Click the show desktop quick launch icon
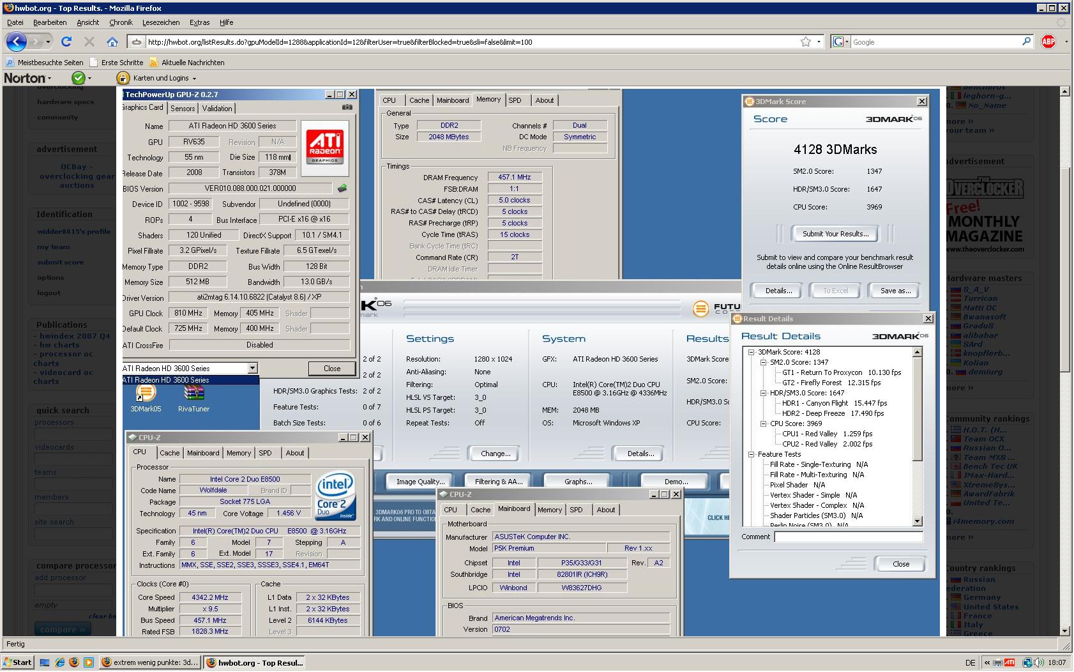 (45, 662)
